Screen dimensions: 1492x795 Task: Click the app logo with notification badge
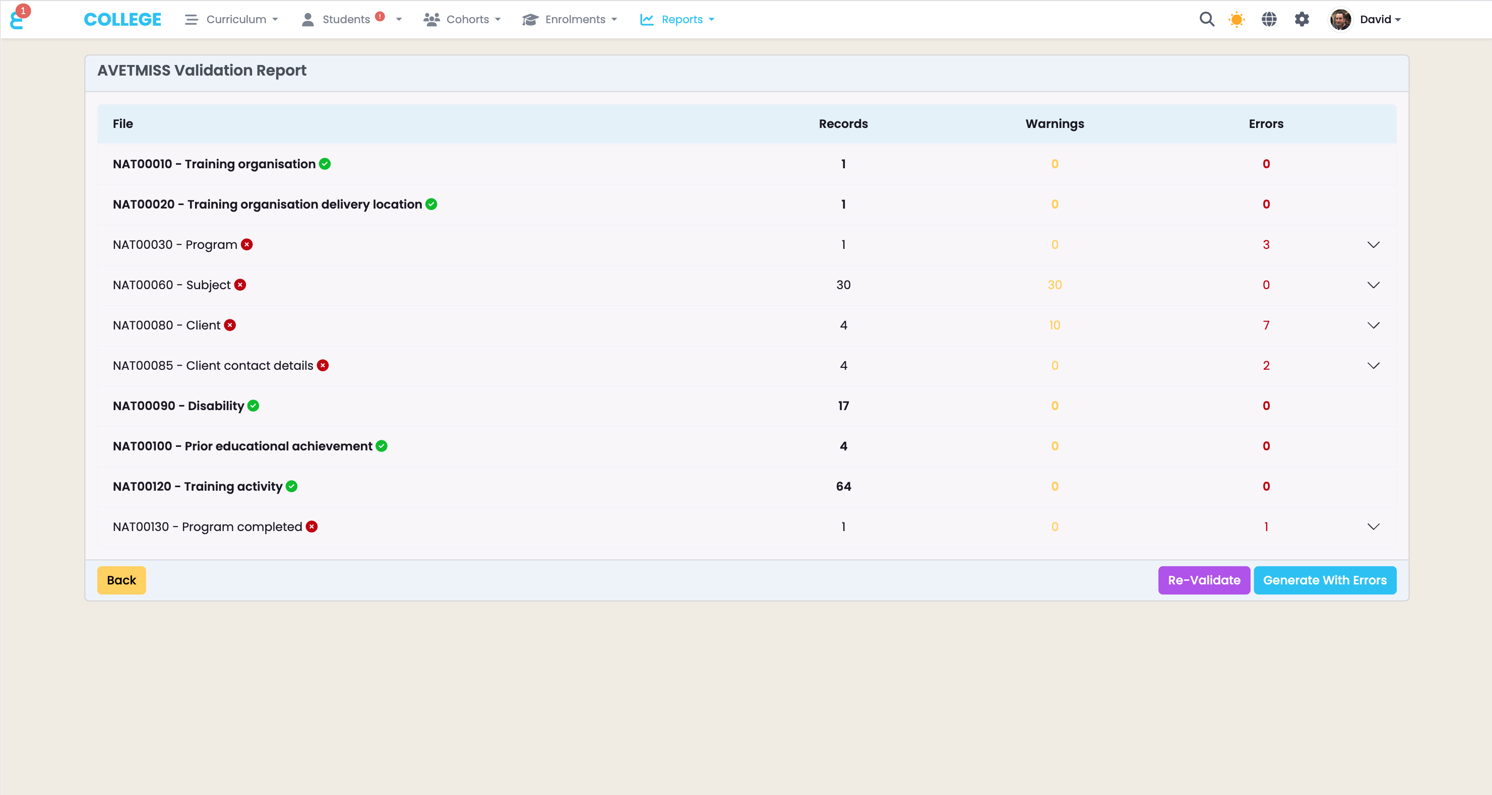coord(17,19)
